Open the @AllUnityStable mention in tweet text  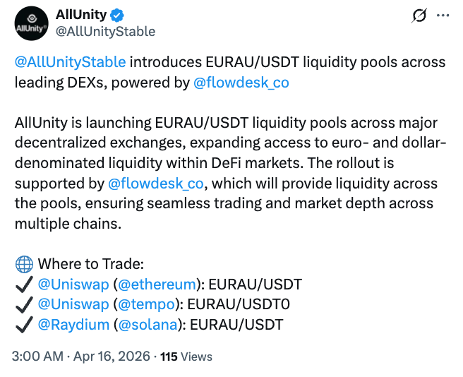coord(70,62)
